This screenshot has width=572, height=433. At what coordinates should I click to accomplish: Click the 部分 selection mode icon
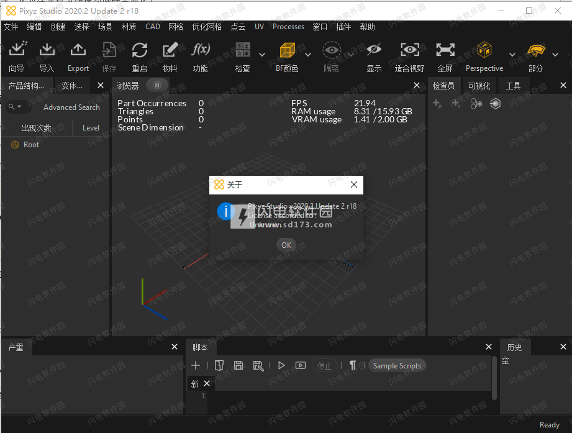535,50
